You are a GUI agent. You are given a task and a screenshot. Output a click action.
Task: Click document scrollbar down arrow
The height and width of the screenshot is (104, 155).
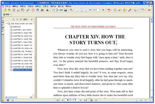pos(152,97)
